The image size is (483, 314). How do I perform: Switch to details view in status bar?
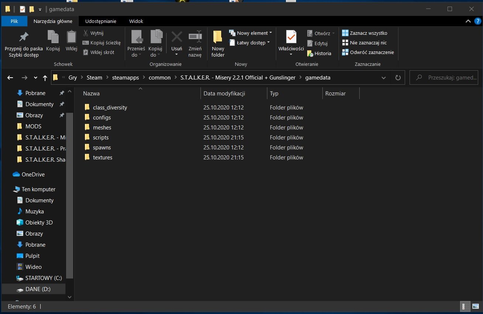[x=465, y=307]
